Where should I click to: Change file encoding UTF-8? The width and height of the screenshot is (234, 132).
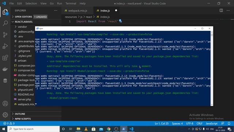[189, 124]
